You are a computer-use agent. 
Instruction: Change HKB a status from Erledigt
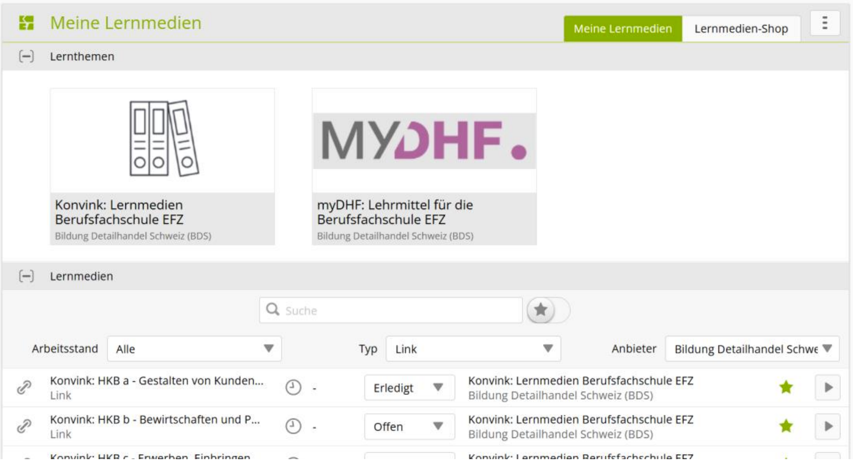pyautogui.click(x=409, y=388)
